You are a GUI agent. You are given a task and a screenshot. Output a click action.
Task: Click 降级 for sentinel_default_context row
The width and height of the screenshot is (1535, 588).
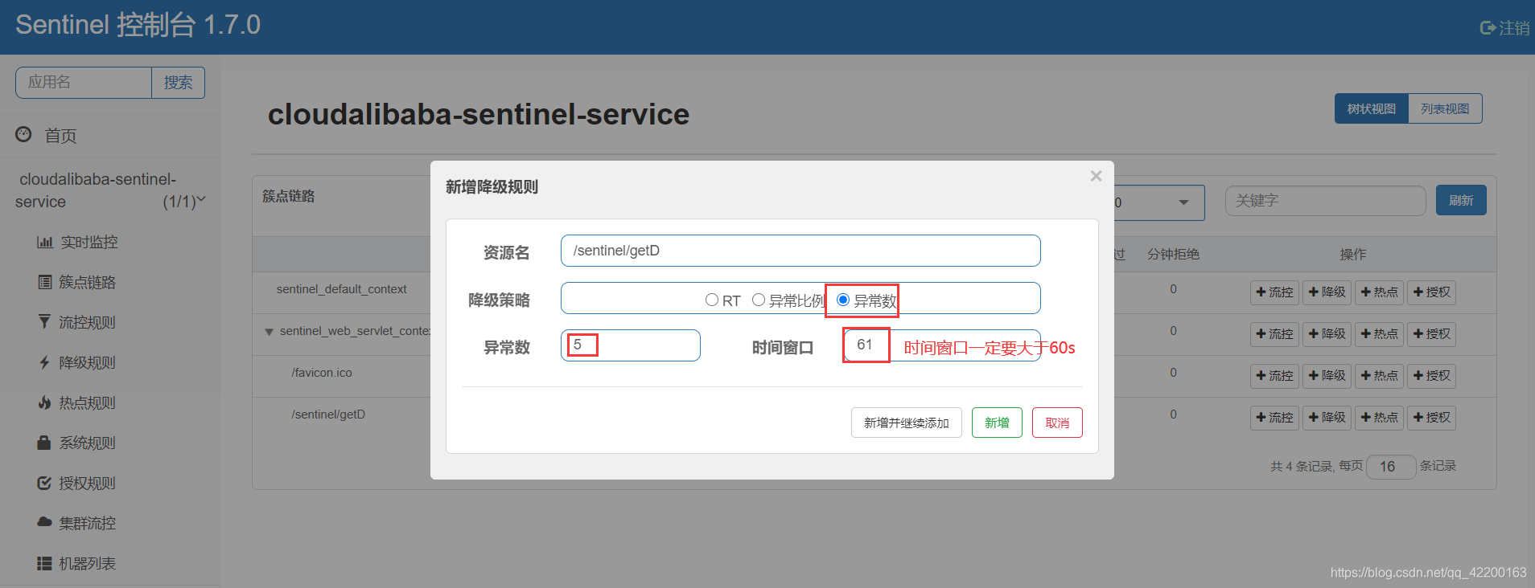(1327, 292)
